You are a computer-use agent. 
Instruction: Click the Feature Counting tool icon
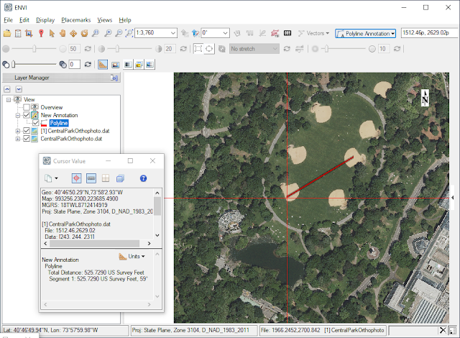pyautogui.click(x=287, y=33)
